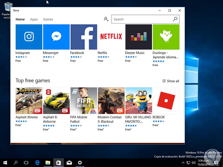Open the Minions game thumbnail
The height and width of the screenshot is (167, 223).
click(139, 101)
